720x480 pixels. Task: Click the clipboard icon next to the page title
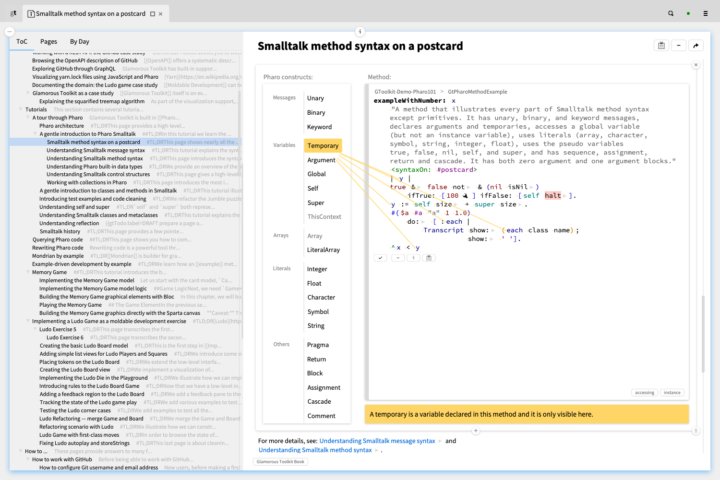click(661, 46)
